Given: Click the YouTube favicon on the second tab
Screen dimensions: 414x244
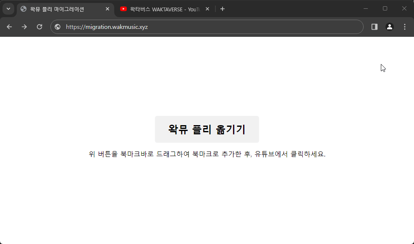Looking at the screenshot, I should (x=123, y=9).
